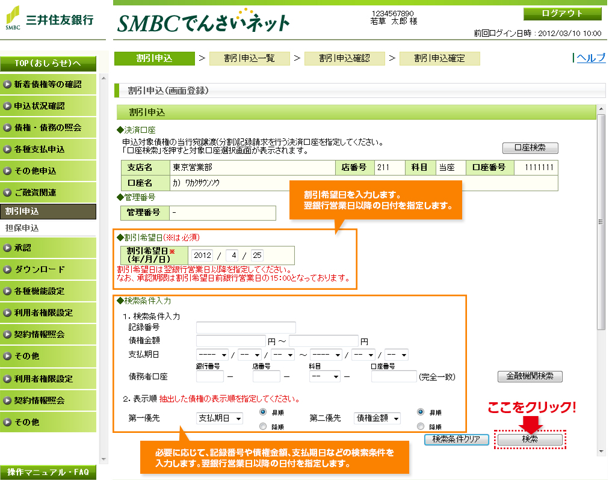Image resolution: width=609 pixels, height=481 pixels.
Task: Open the 支払期日 start day dropdown
Action: point(283,355)
